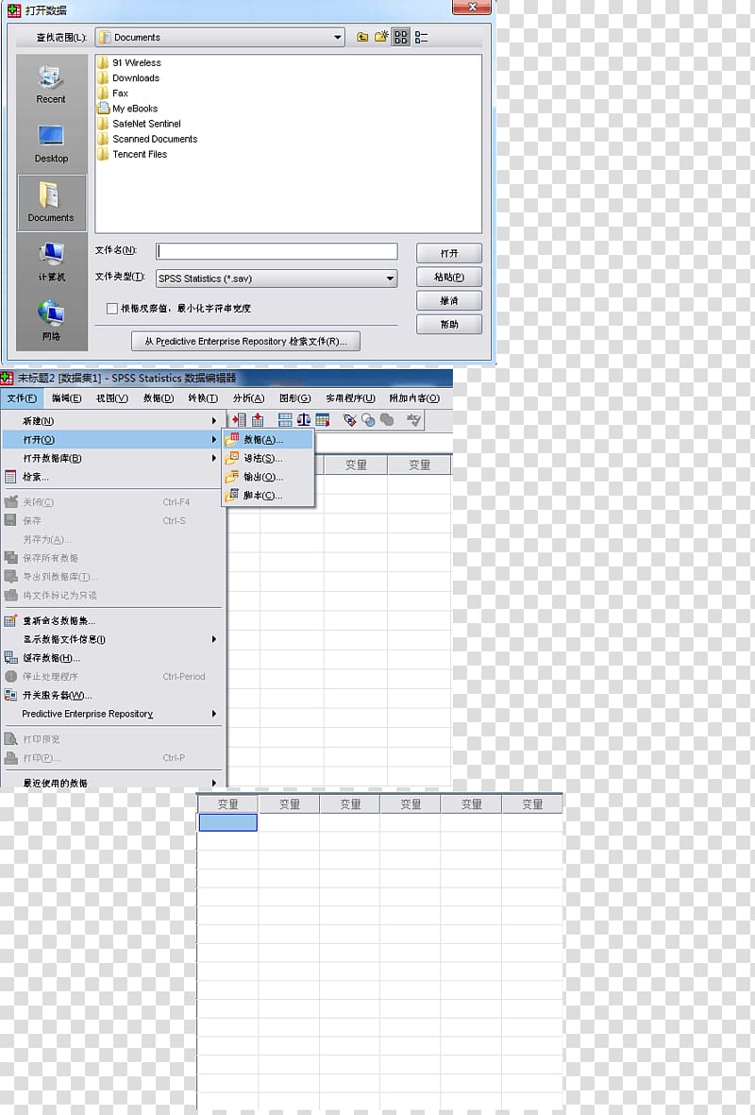Image resolution: width=755 pixels, height=1115 pixels.
Task: Click the 打开 button in the dialog
Action: [x=449, y=253]
